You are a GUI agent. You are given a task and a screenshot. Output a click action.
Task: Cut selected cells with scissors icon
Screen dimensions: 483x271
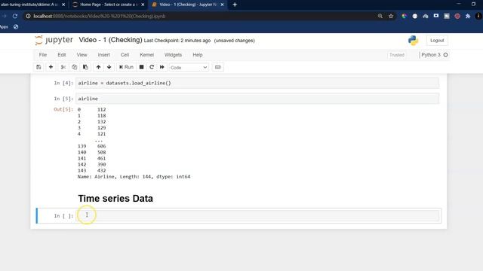pos(63,67)
